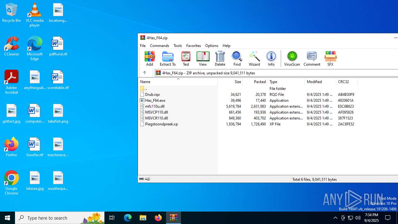The width and height of the screenshot is (398, 224).
Task: Select the CCleaner desktop shortcut
Action: click(x=12, y=46)
